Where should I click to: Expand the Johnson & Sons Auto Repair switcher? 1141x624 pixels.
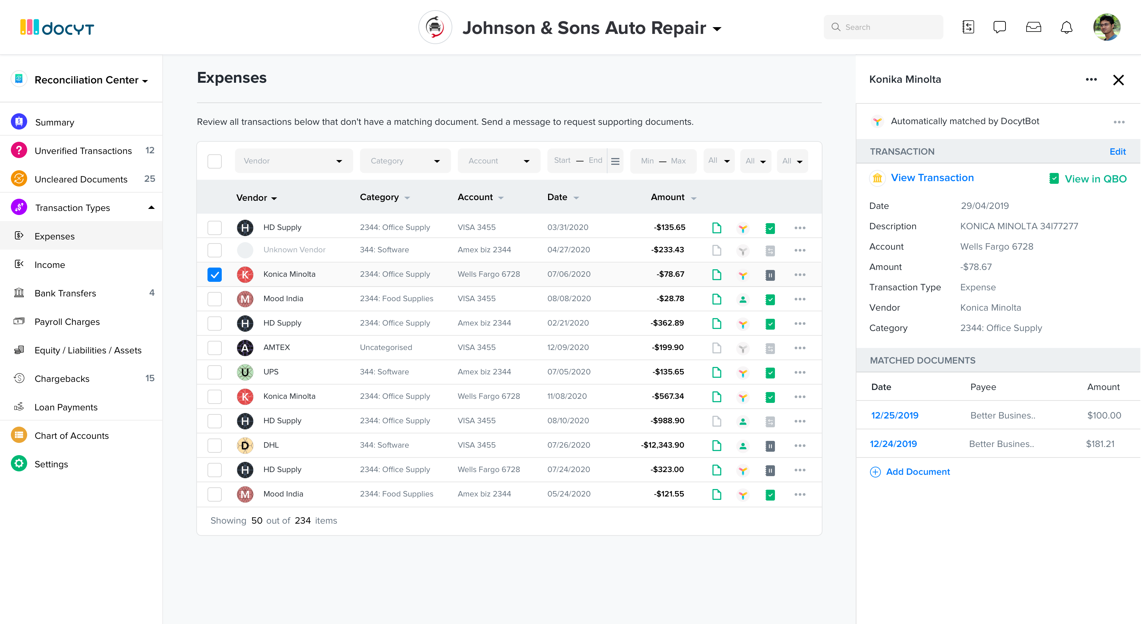point(717,29)
